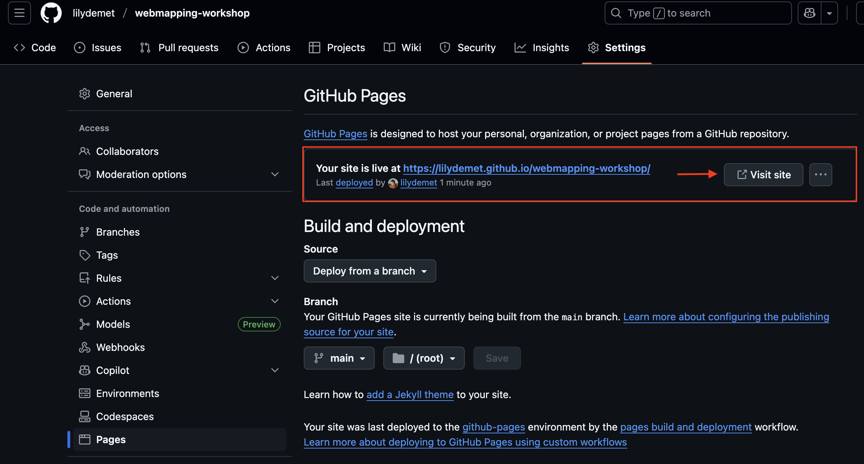
Task: Switch to the Wiki tab
Action: click(402, 48)
